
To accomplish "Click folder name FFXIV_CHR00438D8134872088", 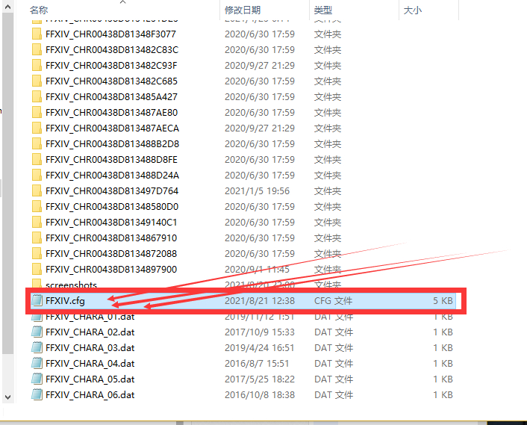I will pyautogui.click(x=111, y=253).
